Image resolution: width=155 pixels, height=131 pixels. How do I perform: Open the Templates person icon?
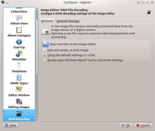[x=19, y=66]
